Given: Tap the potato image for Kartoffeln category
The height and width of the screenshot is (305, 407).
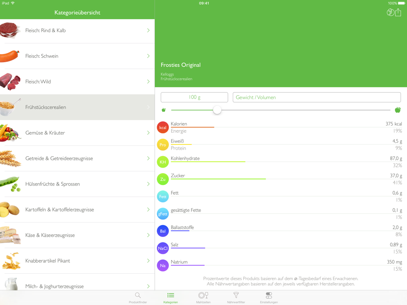Looking at the screenshot, I should (x=10, y=209).
